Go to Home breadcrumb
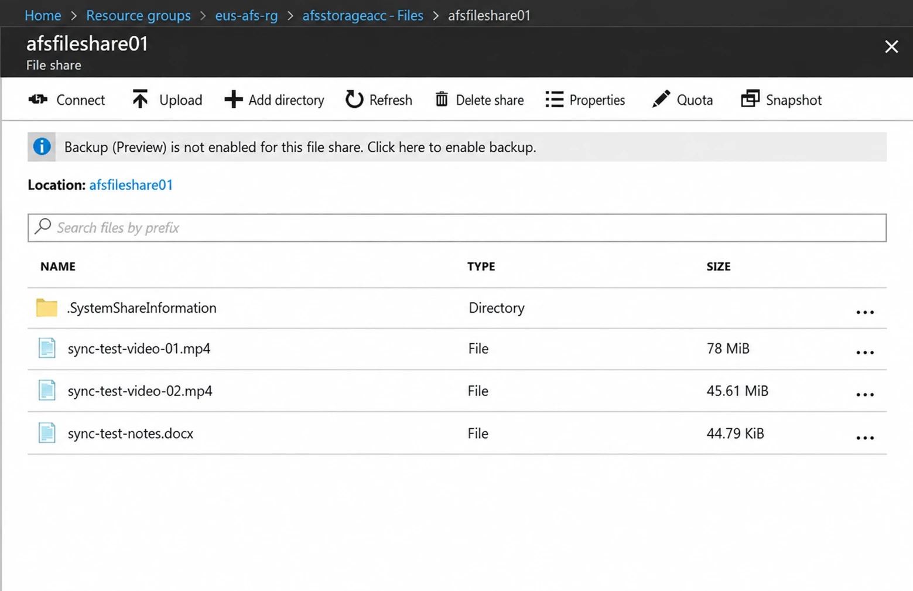913x591 pixels. tap(43, 15)
